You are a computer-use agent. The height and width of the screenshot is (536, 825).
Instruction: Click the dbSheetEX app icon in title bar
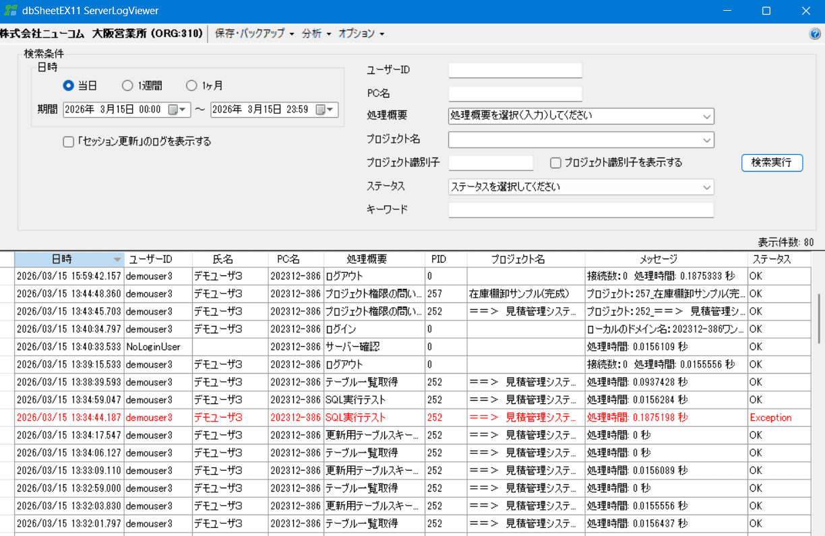pos(11,11)
